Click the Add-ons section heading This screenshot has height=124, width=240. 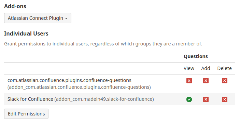click(15, 6)
